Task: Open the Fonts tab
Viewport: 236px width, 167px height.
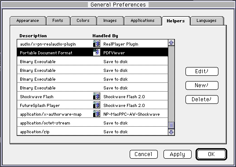Action: pos(58,21)
